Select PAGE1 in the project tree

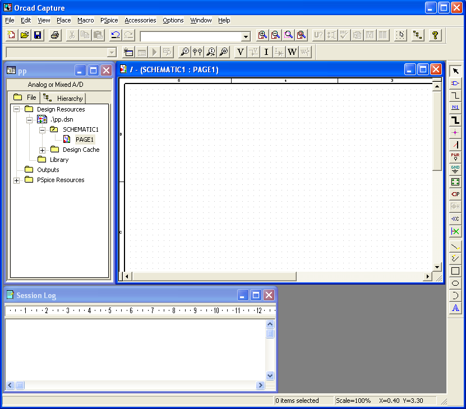point(85,140)
